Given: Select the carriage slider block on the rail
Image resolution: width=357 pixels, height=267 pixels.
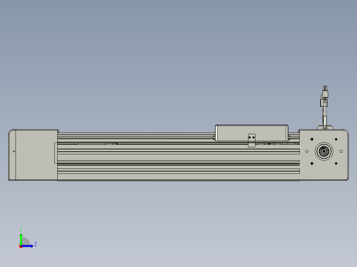Looking at the screenshot, I should click(252, 133).
